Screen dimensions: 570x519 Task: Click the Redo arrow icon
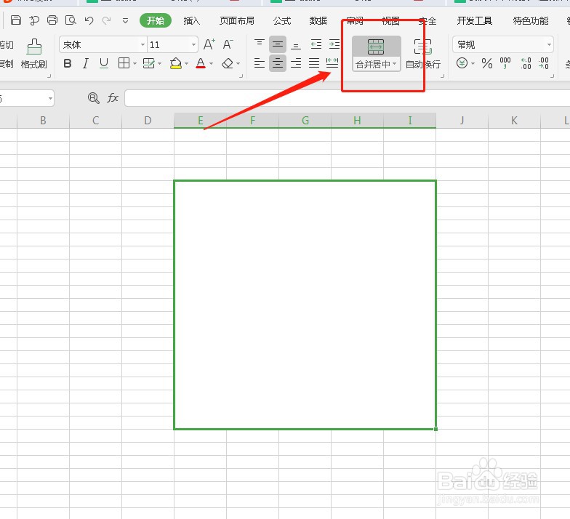coord(106,20)
